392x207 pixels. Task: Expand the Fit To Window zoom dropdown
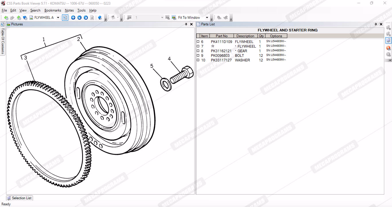tap(207, 18)
